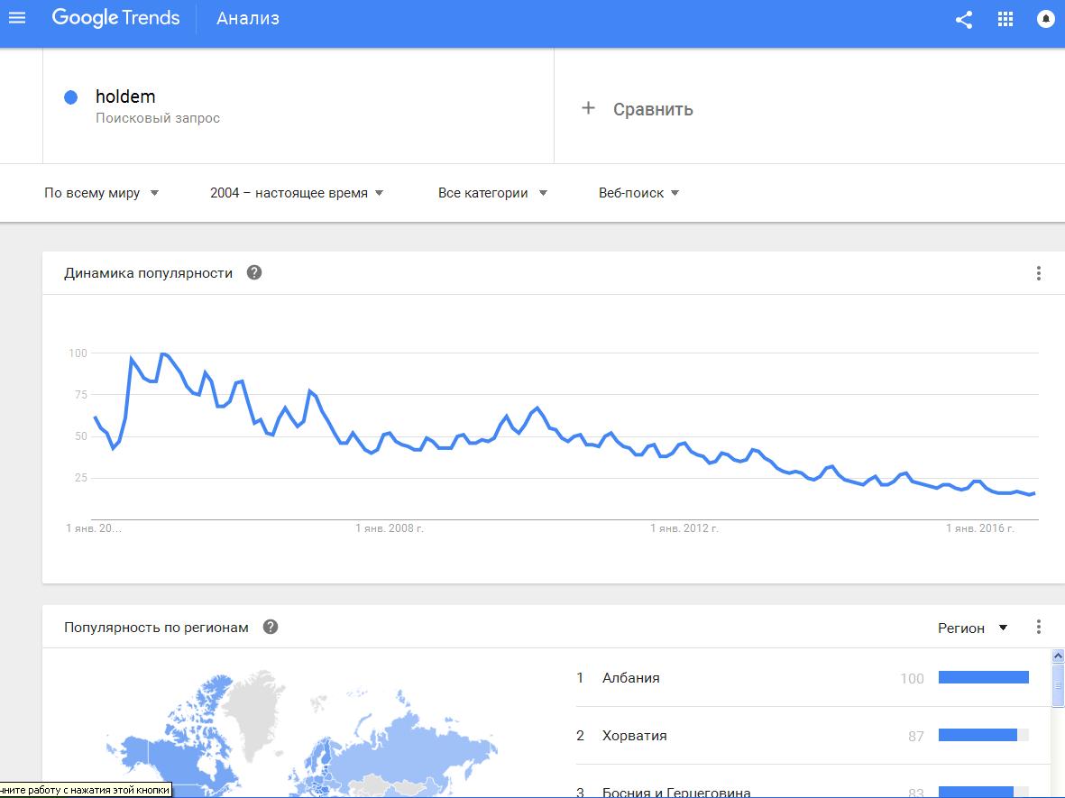Open the Регион selector dropdown
Screen dimensions: 1065x798
point(973,628)
